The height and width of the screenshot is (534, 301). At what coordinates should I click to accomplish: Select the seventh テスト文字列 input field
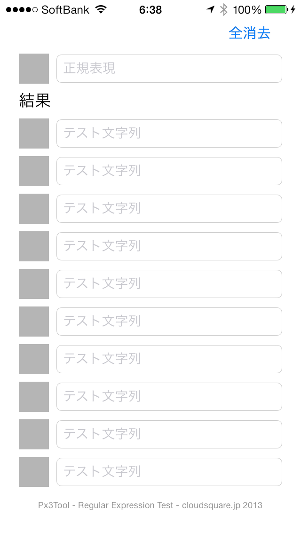[169, 359]
